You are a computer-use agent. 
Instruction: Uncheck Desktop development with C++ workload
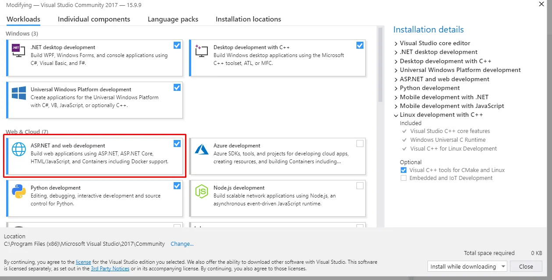tap(360, 45)
